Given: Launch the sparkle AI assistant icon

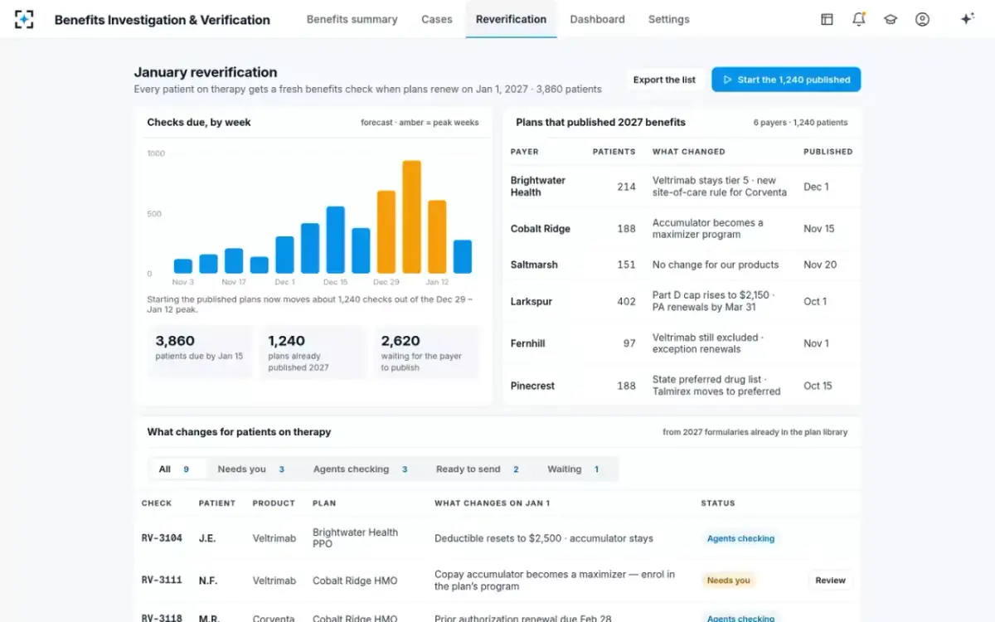Looking at the screenshot, I should click(967, 19).
